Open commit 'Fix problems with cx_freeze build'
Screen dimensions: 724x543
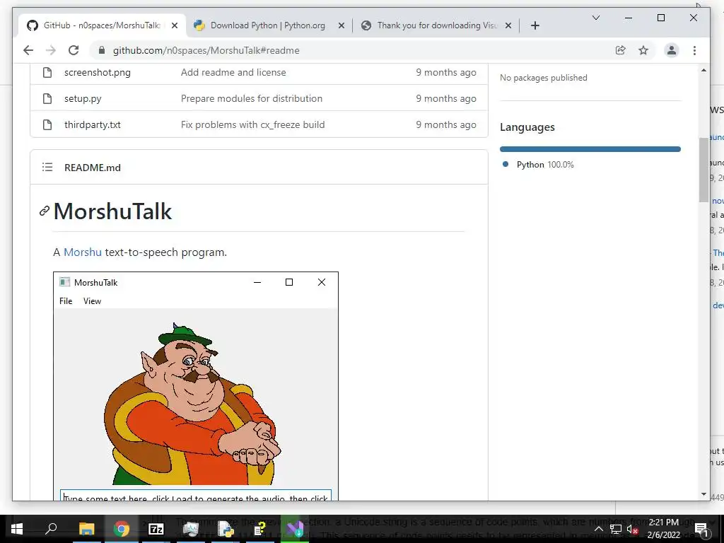[x=252, y=124]
